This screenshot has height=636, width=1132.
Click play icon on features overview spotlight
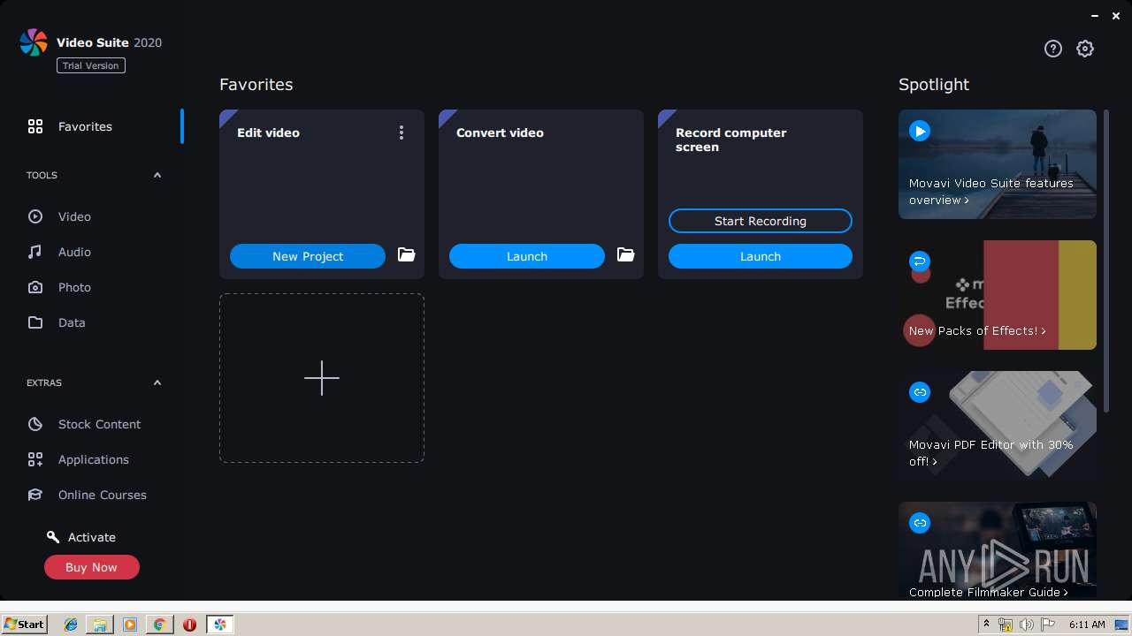pyautogui.click(x=920, y=131)
